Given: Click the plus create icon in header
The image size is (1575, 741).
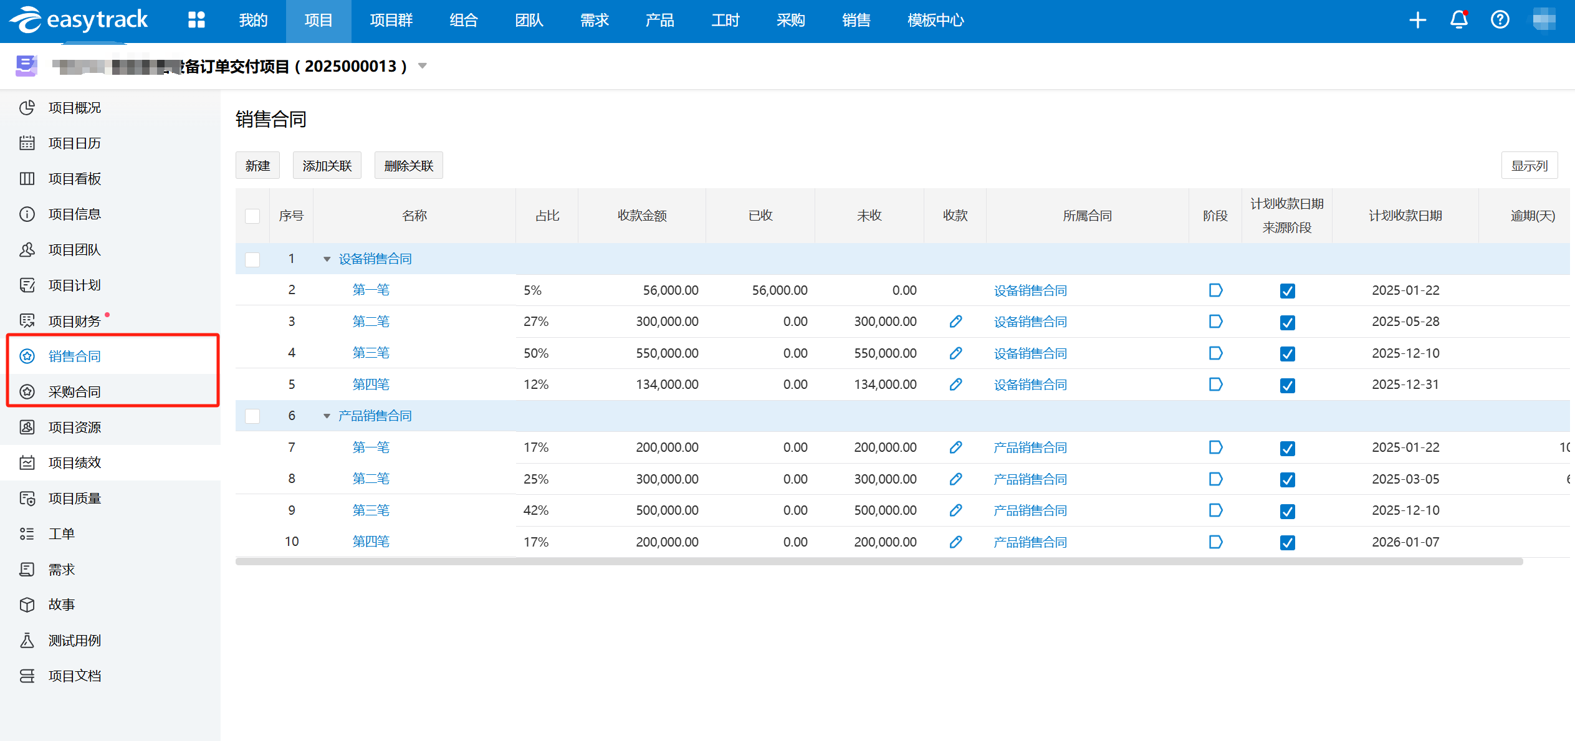Looking at the screenshot, I should [x=1417, y=20].
